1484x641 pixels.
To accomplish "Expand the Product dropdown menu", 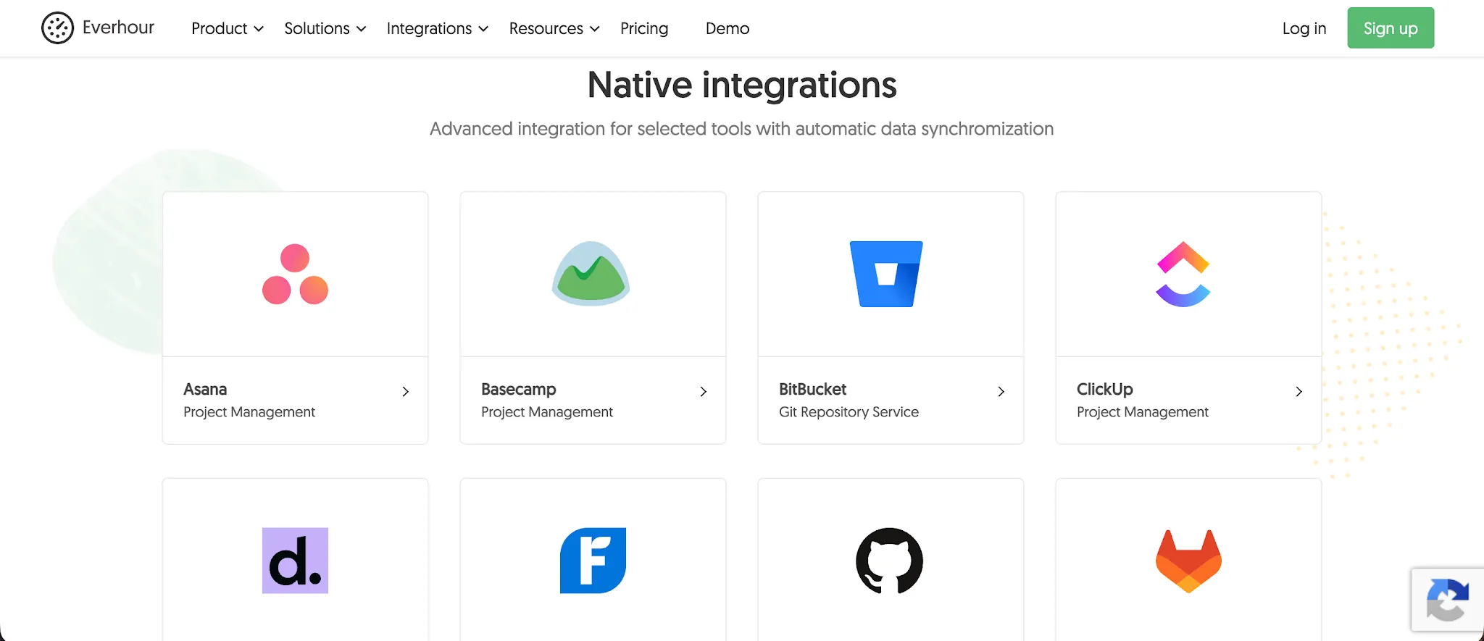I will 228,28.
